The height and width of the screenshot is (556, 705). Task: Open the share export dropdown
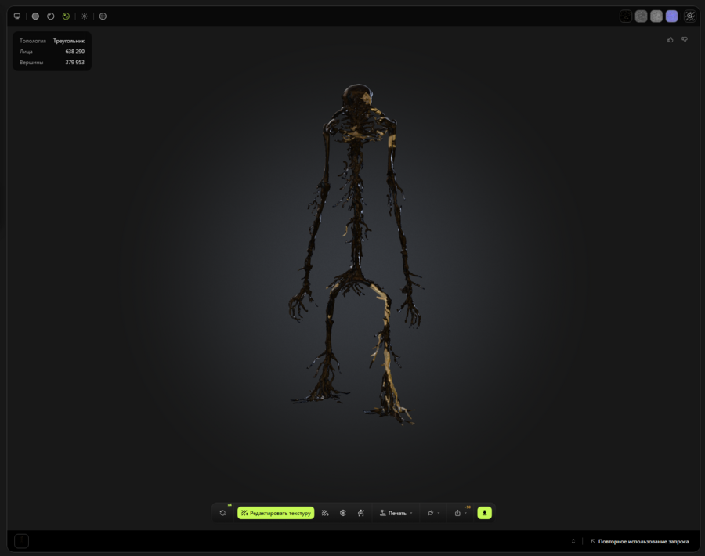pos(461,513)
